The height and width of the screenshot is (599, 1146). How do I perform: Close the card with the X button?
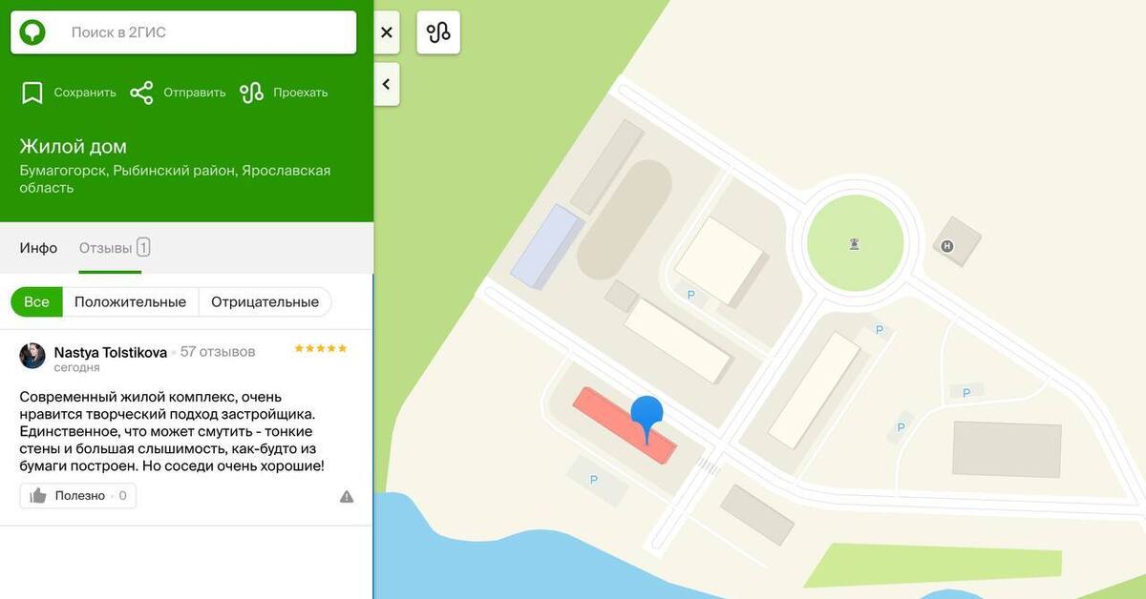pos(387,32)
